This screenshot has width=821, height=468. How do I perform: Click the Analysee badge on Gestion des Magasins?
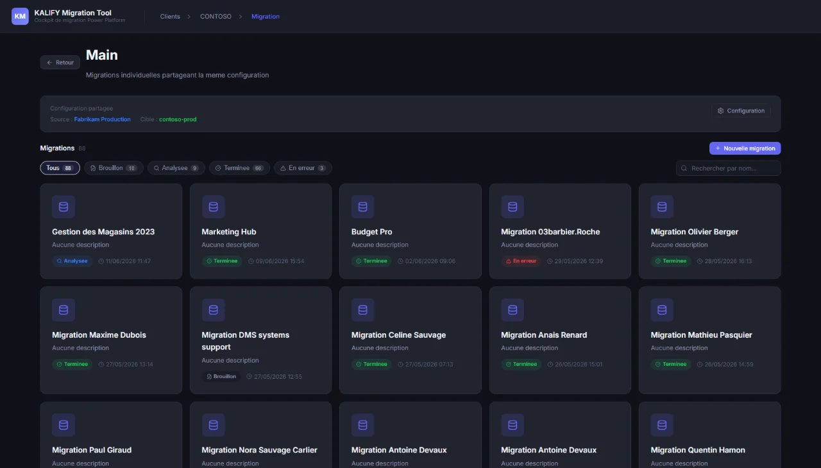click(x=72, y=261)
